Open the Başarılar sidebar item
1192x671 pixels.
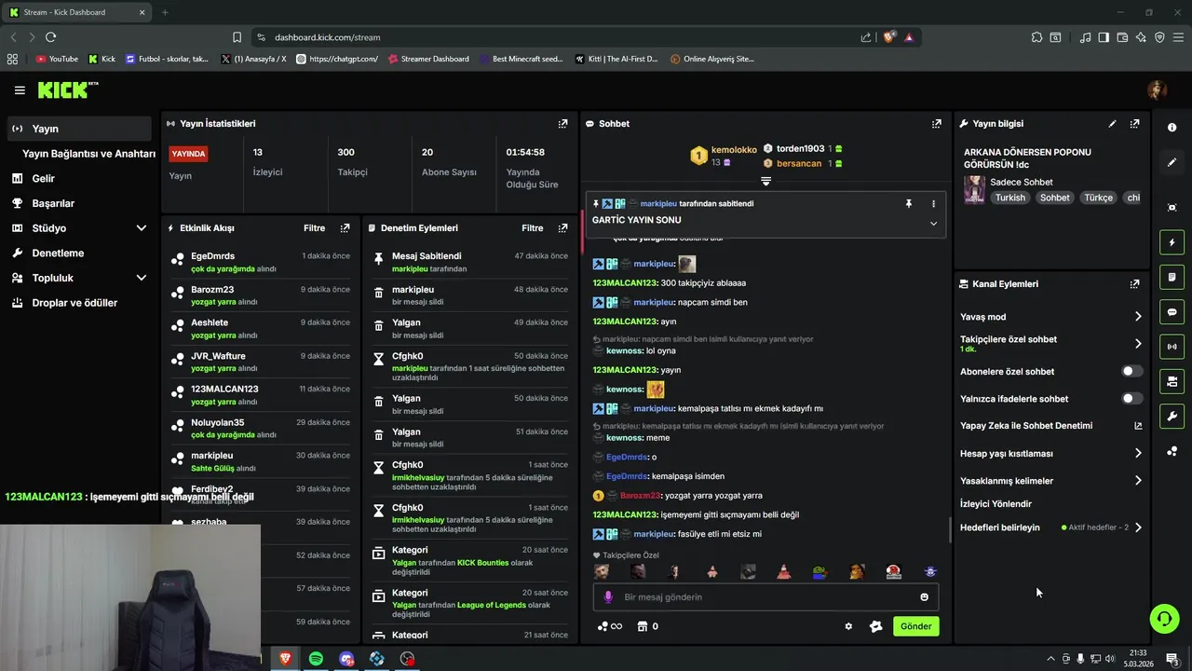(x=78, y=203)
